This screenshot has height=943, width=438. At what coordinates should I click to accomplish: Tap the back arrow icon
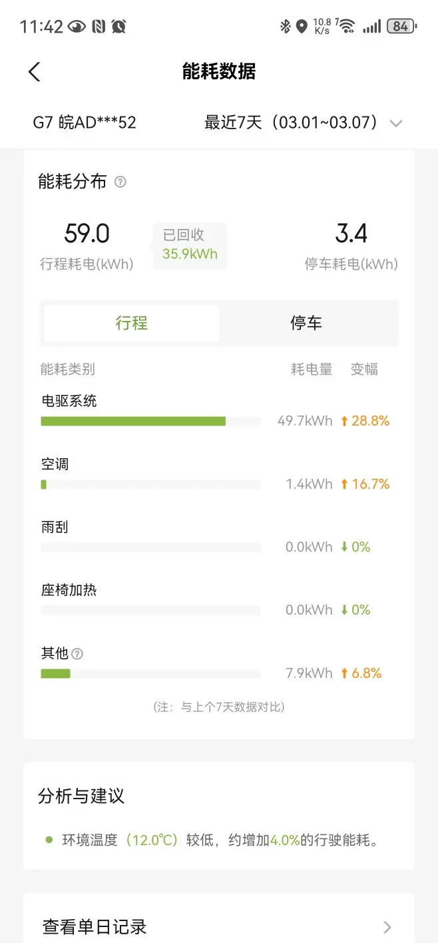pyautogui.click(x=35, y=72)
